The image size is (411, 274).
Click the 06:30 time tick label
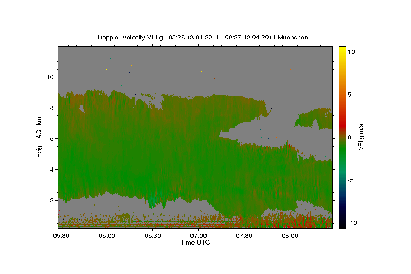click(153, 236)
